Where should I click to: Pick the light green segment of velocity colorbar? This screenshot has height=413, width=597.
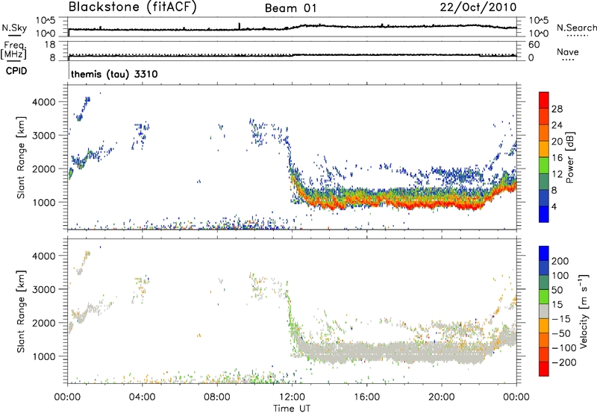(544, 297)
